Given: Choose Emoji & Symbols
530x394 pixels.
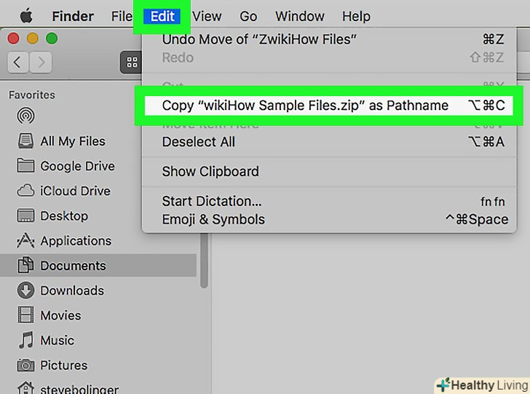Looking at the screenshot, I should click(329, 219).
